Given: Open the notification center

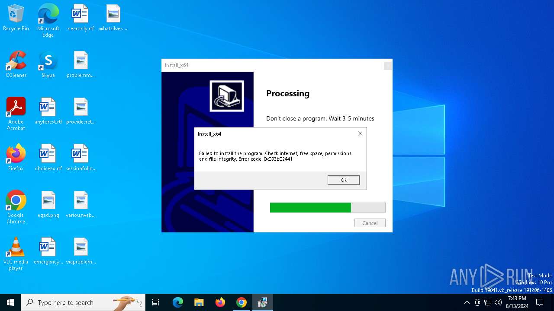Looking at the screenshot, I should tap(540, 302).
